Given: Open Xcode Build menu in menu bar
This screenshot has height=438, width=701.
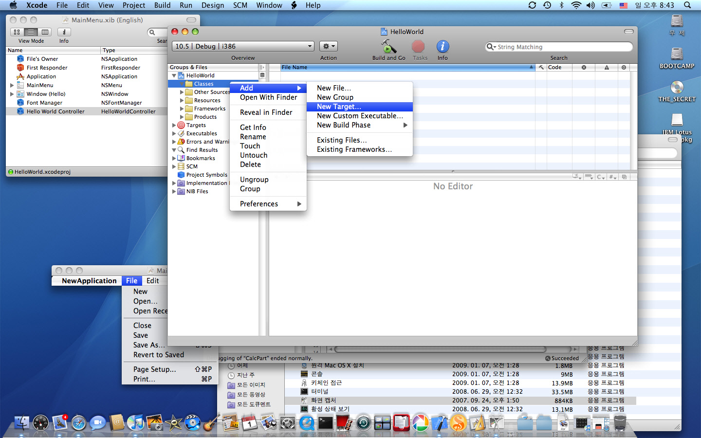Looking at the screenshot, I should tap(162, 5).
